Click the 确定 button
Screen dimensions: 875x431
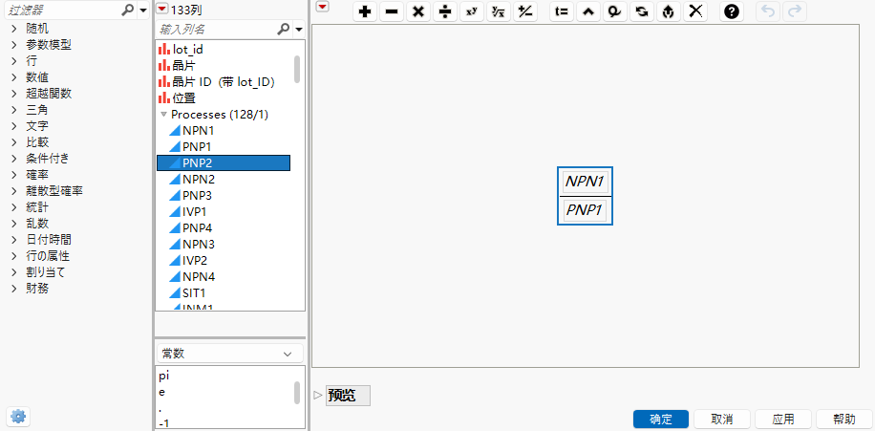point(661,420)
